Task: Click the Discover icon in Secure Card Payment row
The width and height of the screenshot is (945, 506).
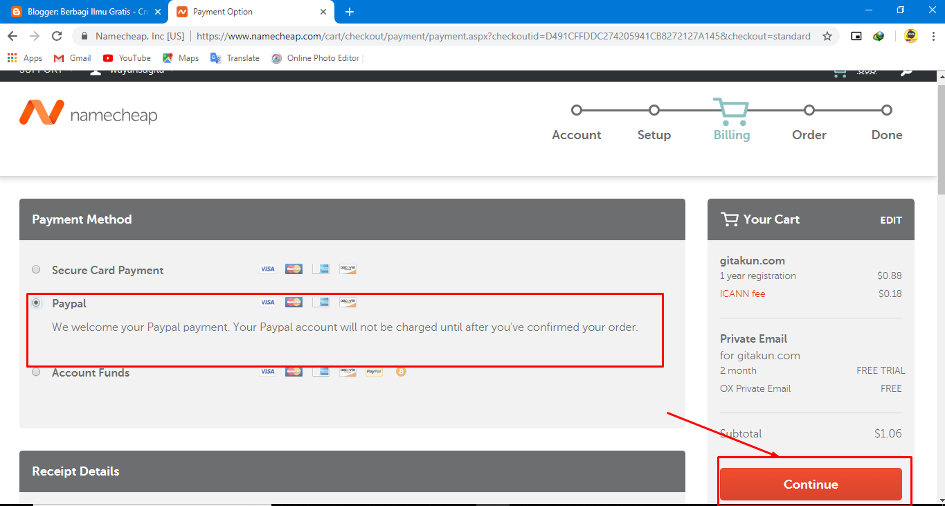Action: [x=348, y=269]
